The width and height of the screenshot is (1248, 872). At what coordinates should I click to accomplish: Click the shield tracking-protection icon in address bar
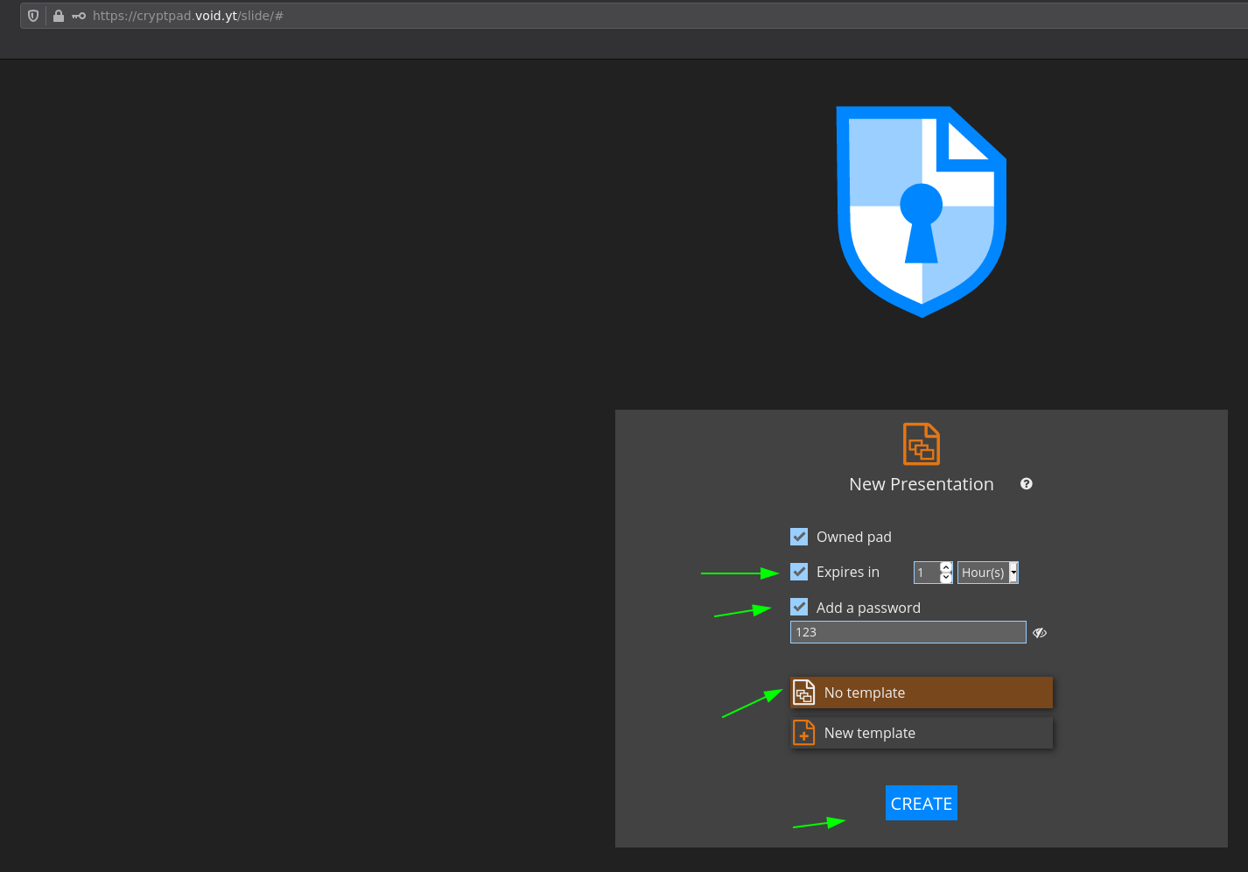(33, 16)
